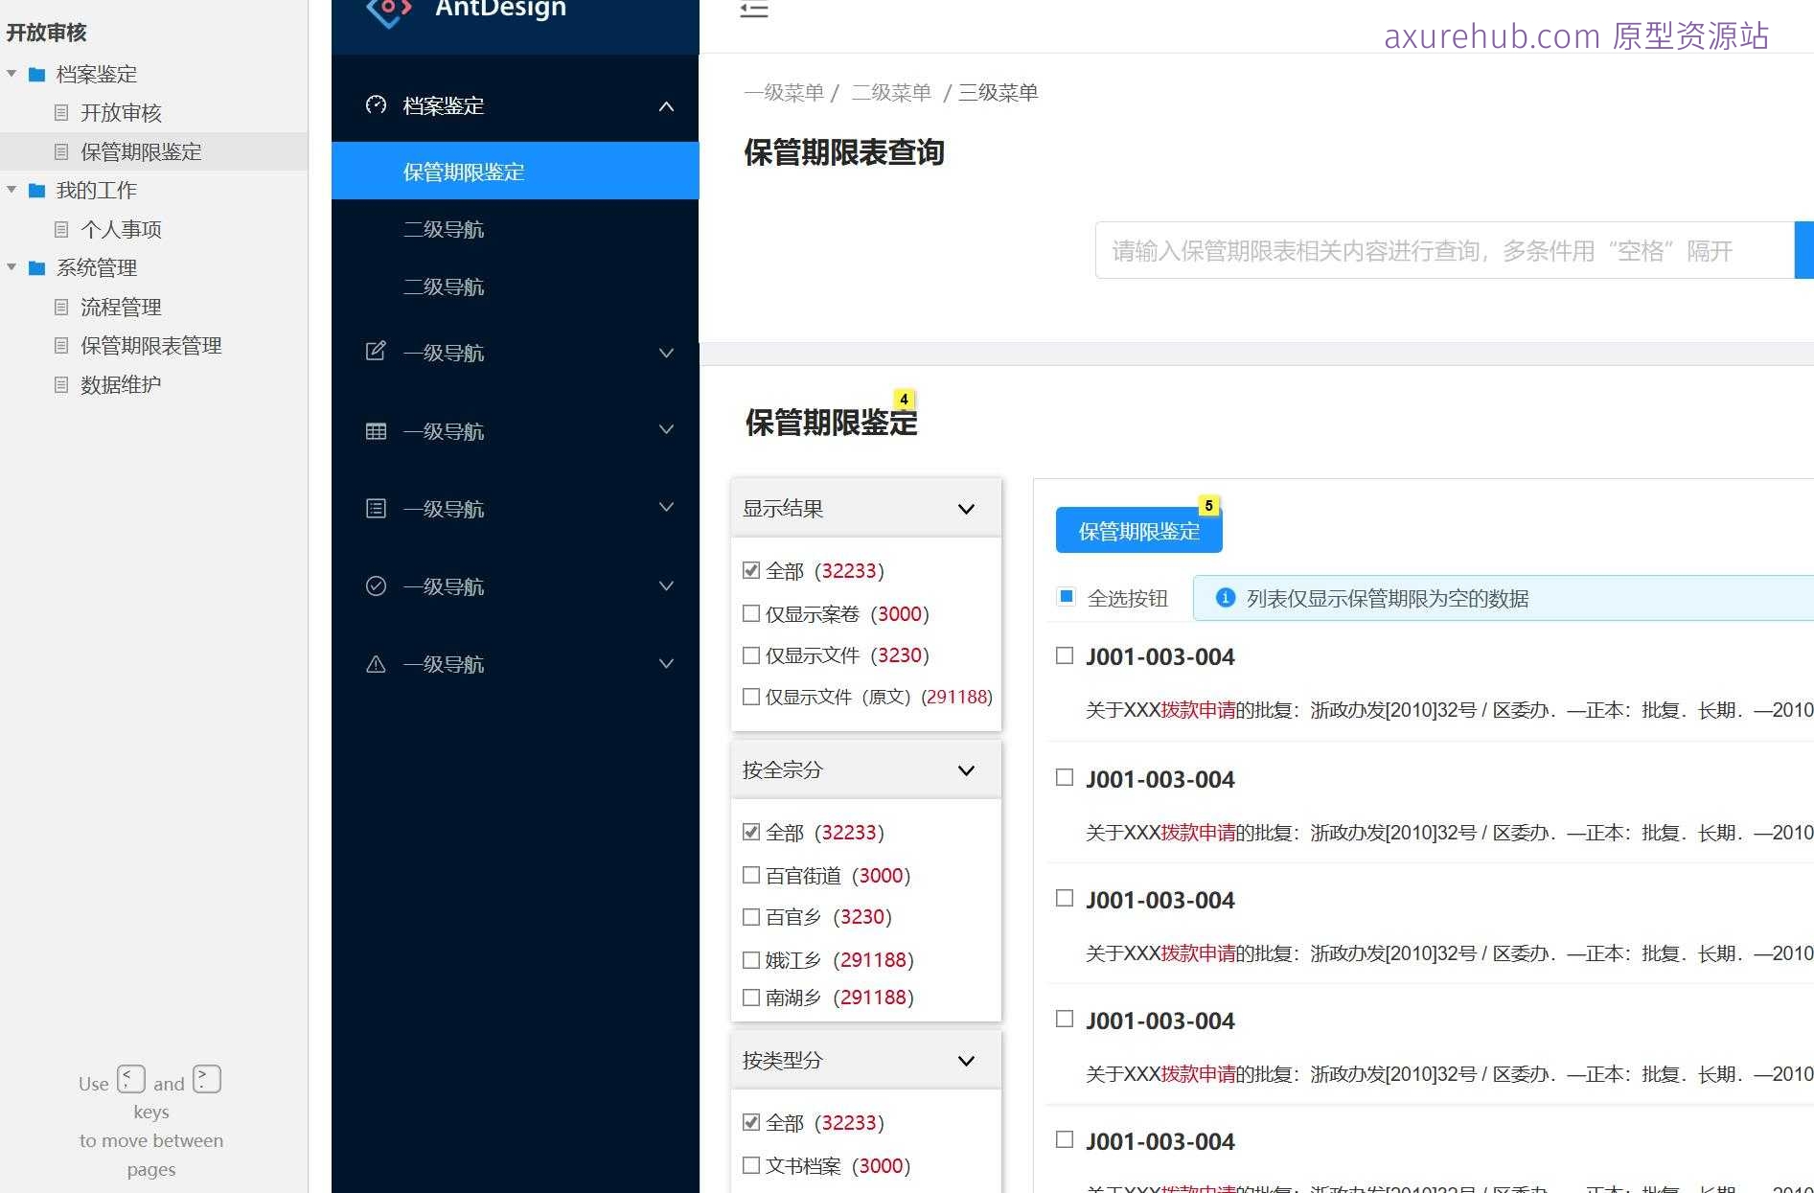Select the first J001-003-004 record checkbox
This screenshot has height=1193, width=1814.
pyautogui.click(x=1064, y=654)
